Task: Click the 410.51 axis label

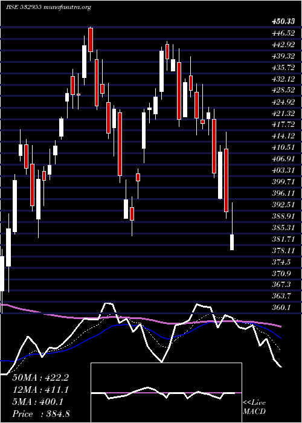Action: 283,147
